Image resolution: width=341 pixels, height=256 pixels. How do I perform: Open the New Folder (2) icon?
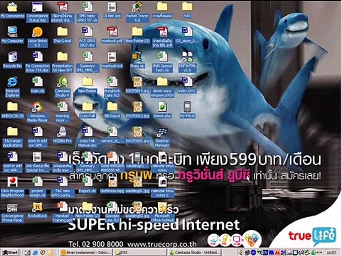[x=87, y=210]
